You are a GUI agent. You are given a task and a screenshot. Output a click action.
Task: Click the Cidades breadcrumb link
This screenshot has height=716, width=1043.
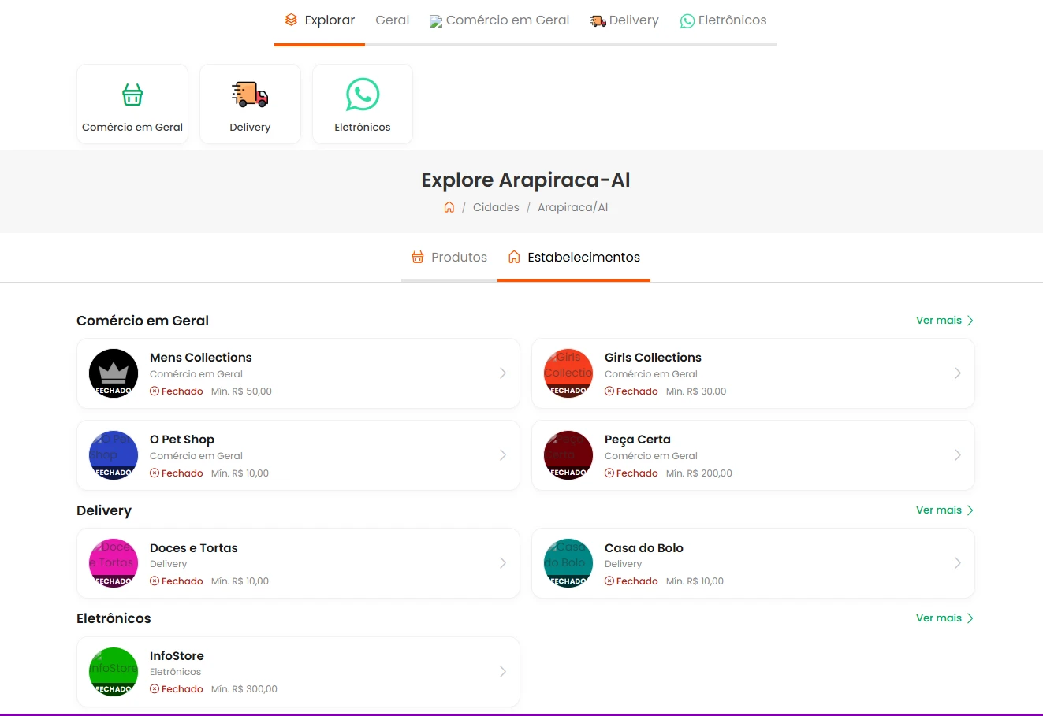(496, 207)
